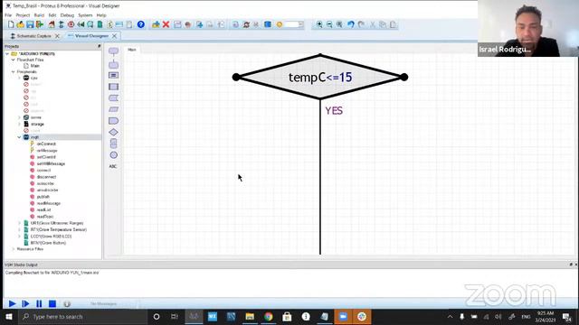Open the Home Page house icon
This screenshot has width=579, height=325.
point(52,24)
